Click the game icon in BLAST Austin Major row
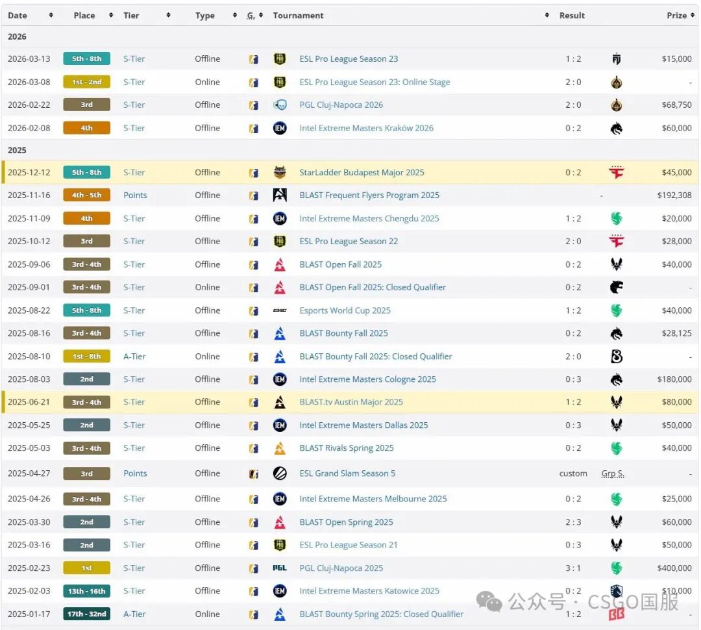 tap(254, 403)
